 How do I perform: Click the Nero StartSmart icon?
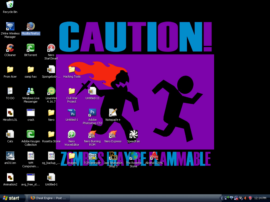[x=51, y=48]
